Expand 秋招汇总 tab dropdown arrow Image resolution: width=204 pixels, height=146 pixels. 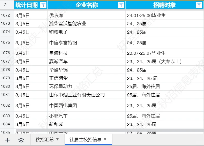(x=57, y=139)
